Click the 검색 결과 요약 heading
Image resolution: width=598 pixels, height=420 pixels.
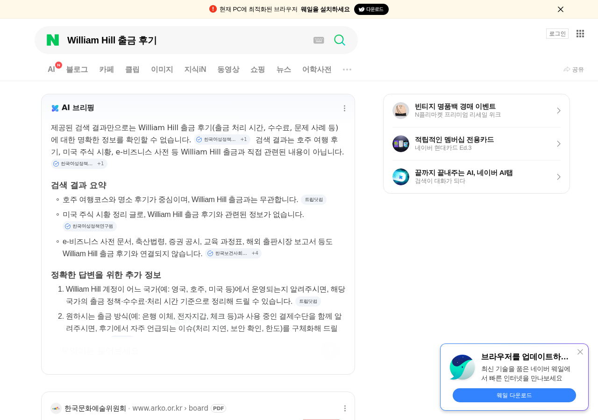78,185
